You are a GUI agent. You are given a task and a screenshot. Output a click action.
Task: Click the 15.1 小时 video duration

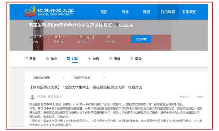click(86, 37)
